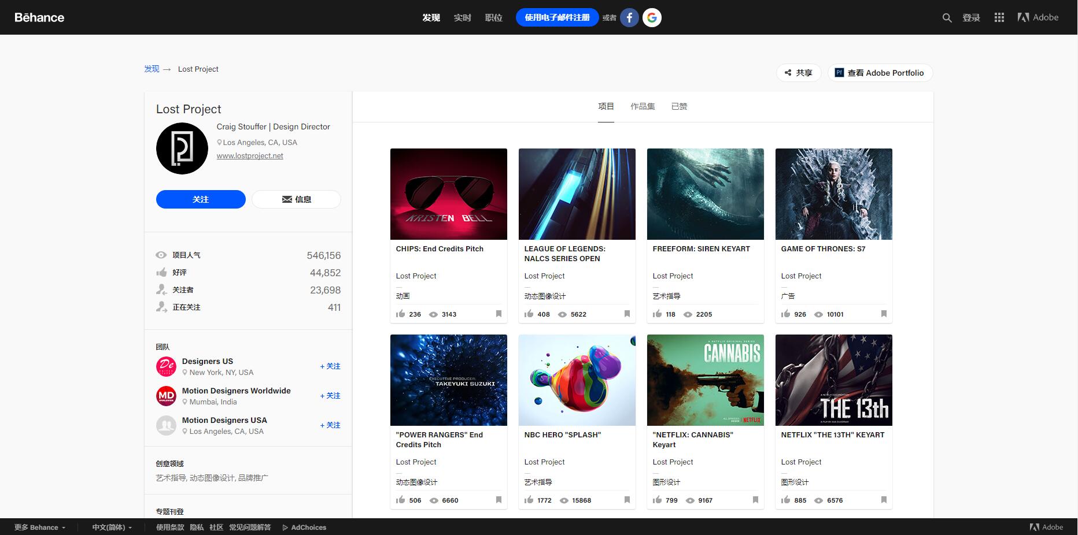The width and height of the screenshot is (1078, 535).
Task: Sign up with the Facebook icon
Action: [630, 17]
